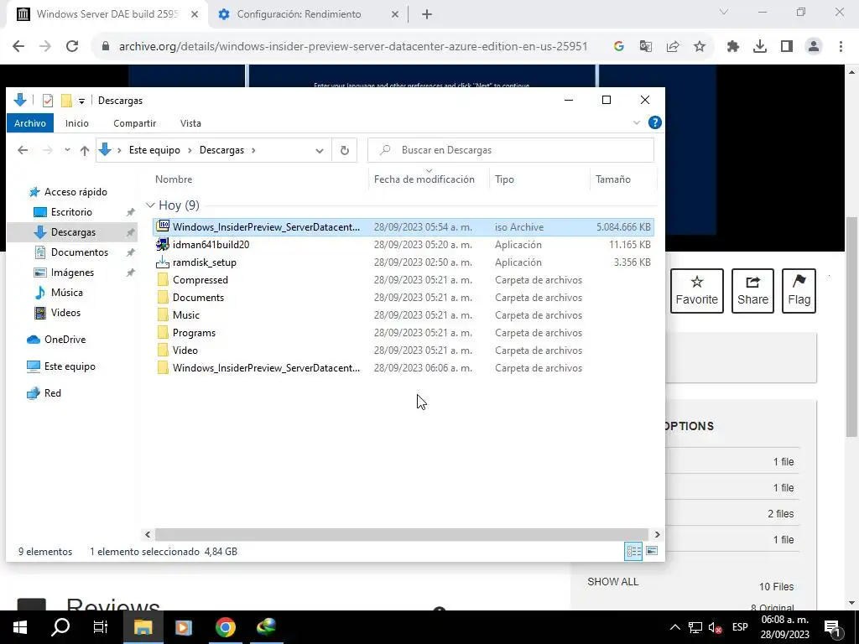Select the Programs folder

(x=403, y=333)
